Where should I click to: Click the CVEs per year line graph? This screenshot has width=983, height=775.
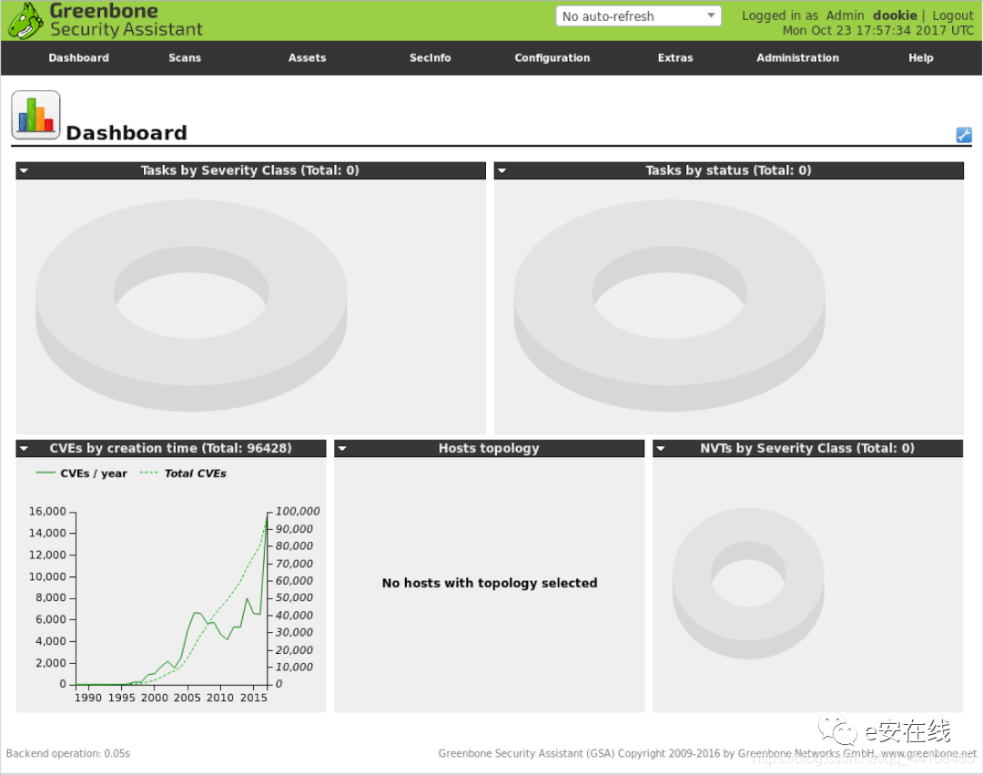point(172,598)
